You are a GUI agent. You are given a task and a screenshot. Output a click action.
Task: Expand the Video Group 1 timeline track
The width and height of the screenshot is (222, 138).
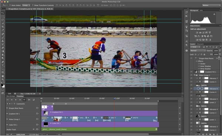pos(7,119)
